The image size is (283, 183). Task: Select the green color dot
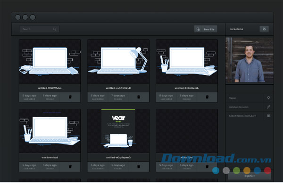(x=236, y=170)
